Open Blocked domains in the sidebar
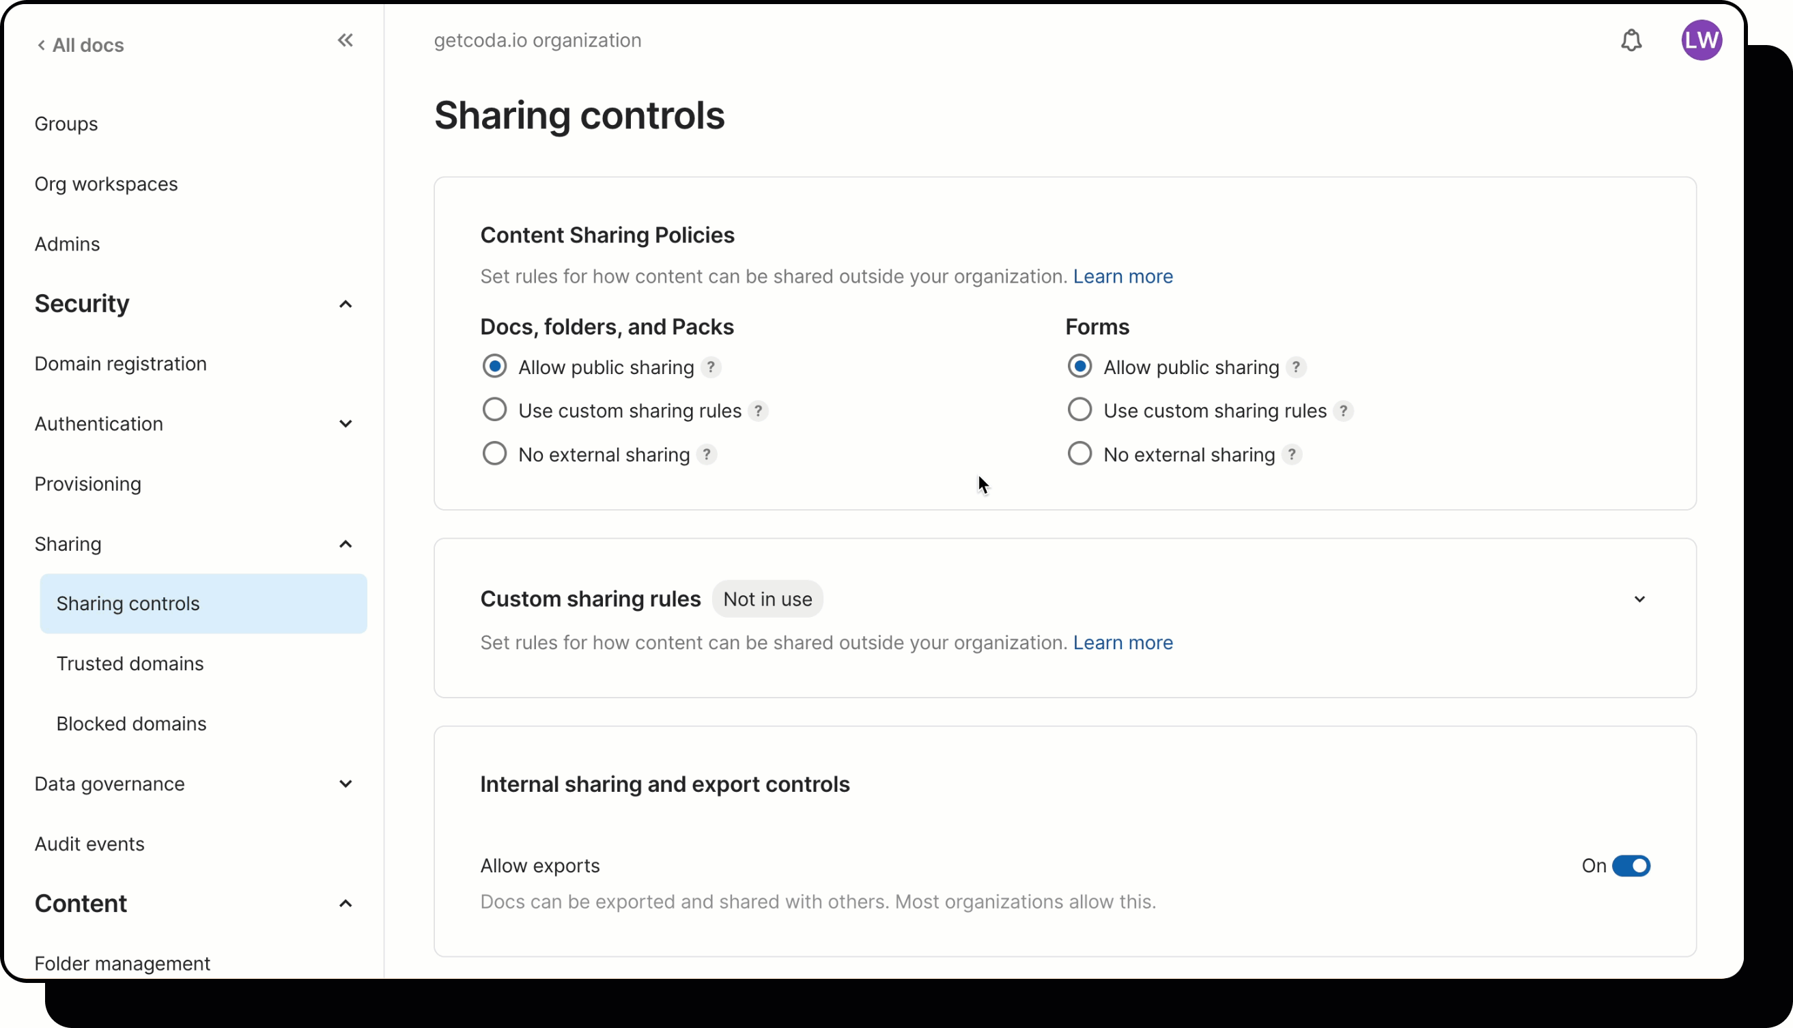The height and width of the screenshot is (1028, 1793). point(131,724)
